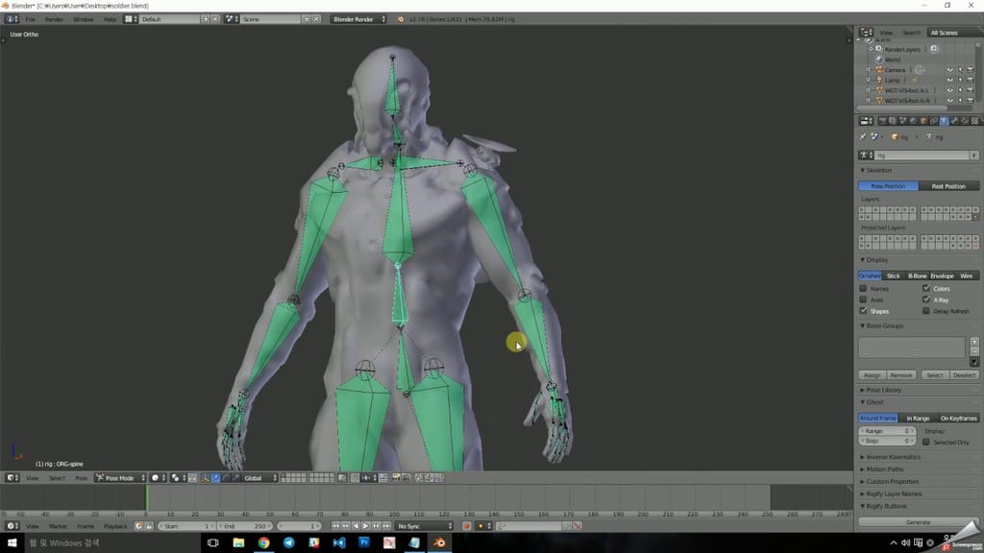The image size is (984, 553).
Task: Open the No Sync dropdown in timeline
Action: point(423,526)
